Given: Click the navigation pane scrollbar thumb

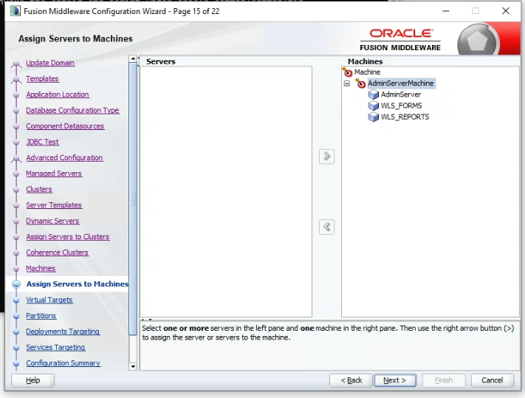Looking at the screenshot, I should pos(133,199).
